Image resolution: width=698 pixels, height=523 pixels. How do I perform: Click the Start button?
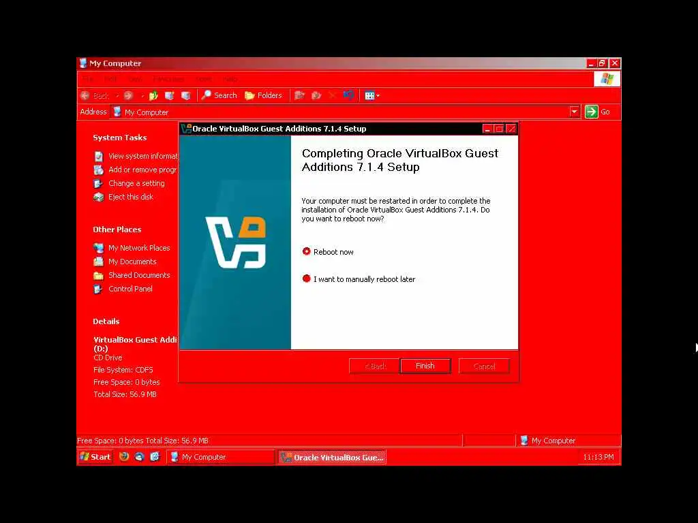click(x=95, y=457)
